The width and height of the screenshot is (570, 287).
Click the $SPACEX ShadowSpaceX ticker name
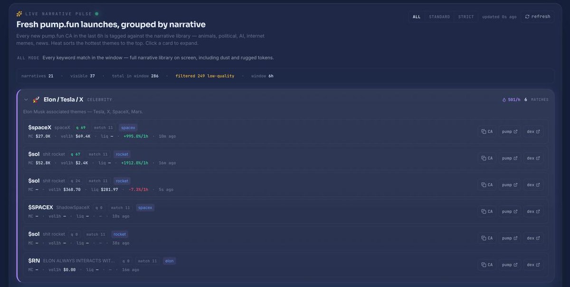[41, 207]
